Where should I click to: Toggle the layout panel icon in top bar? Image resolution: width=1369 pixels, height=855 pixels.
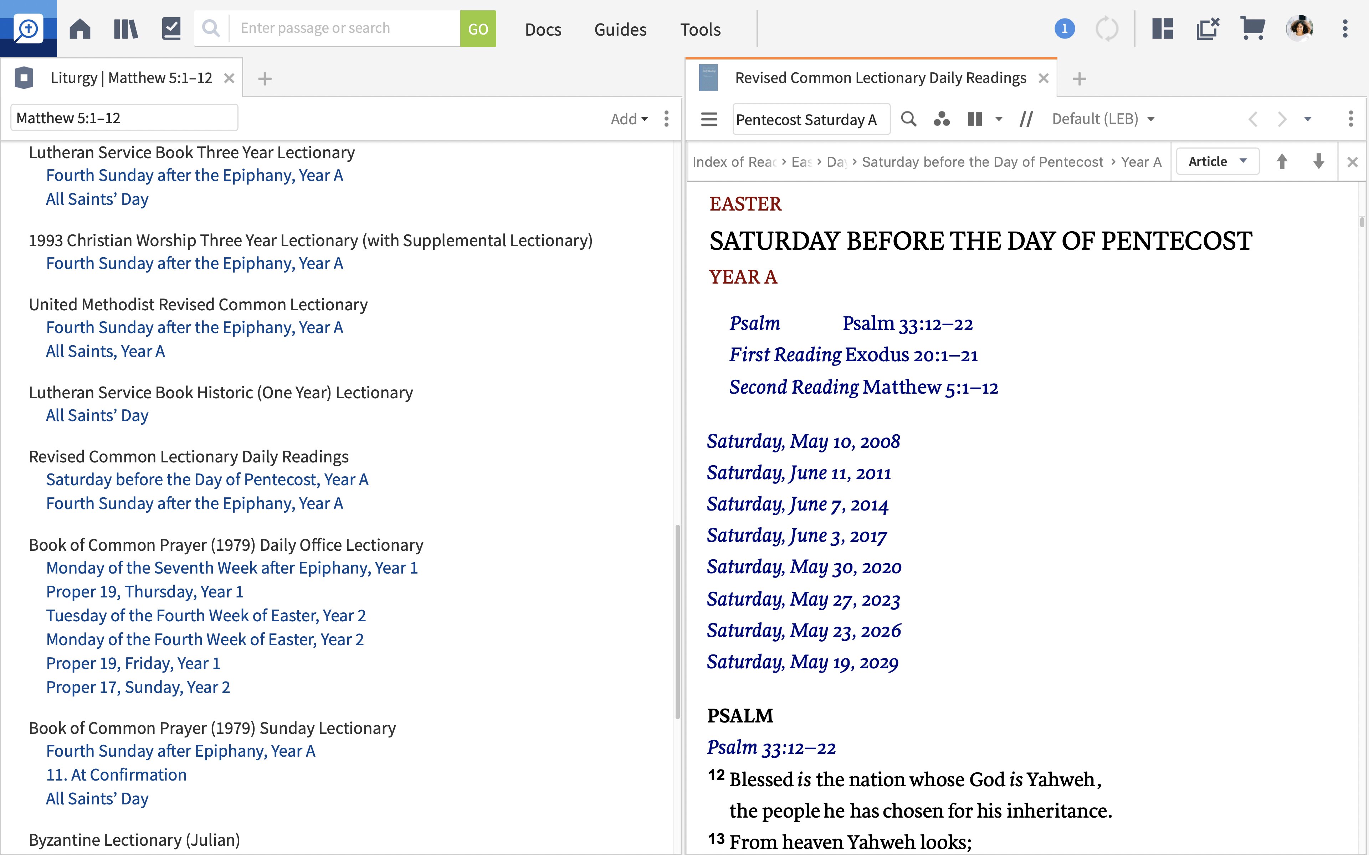[1163, 27]
